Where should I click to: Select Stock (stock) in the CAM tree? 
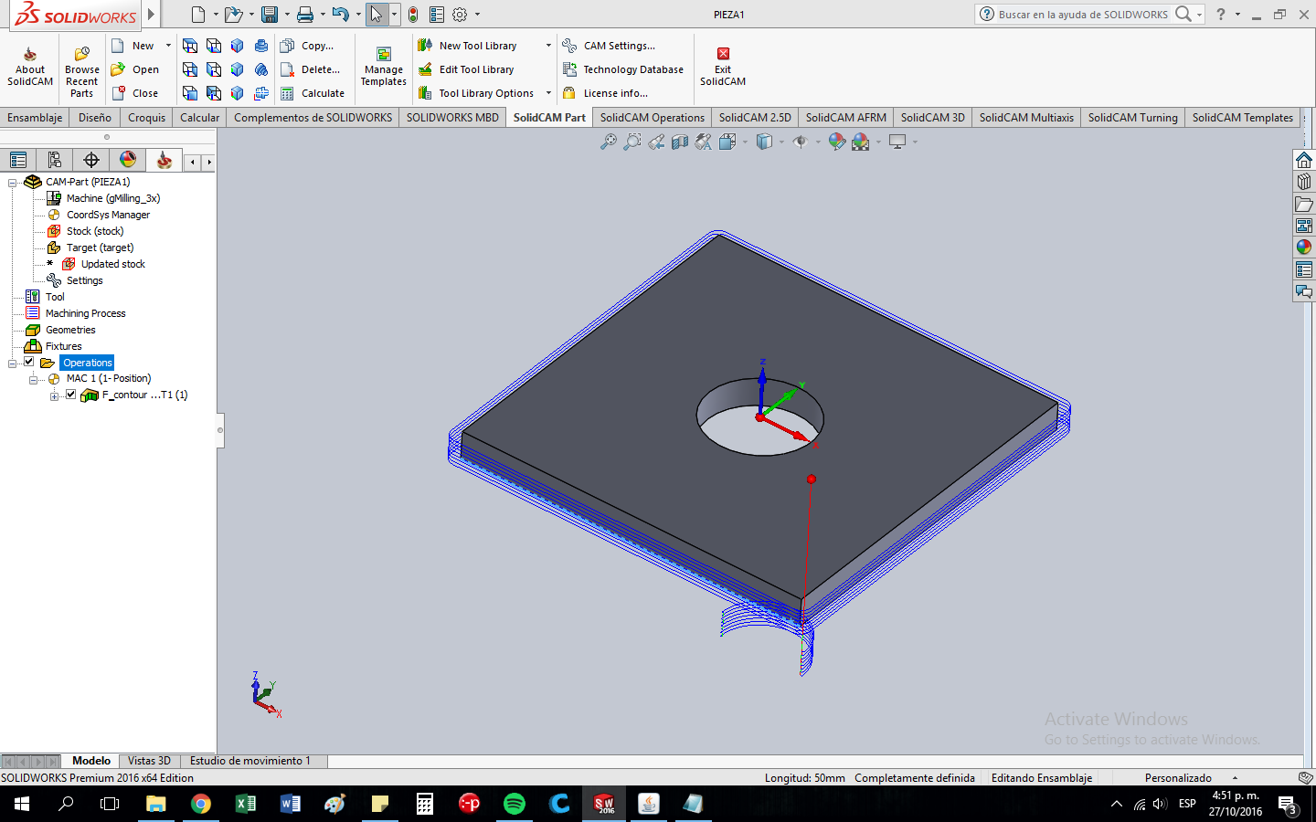pos(94,231)
